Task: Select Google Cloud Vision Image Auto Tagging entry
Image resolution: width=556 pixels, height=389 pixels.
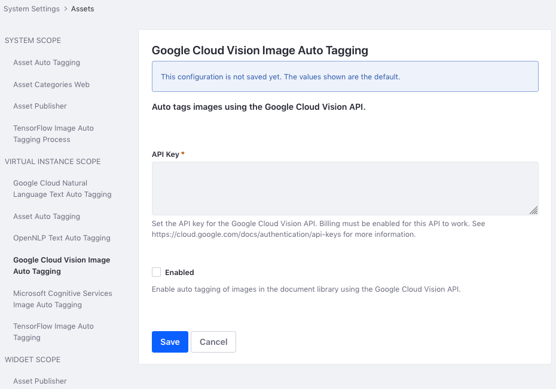Action: tap(62, 265)
